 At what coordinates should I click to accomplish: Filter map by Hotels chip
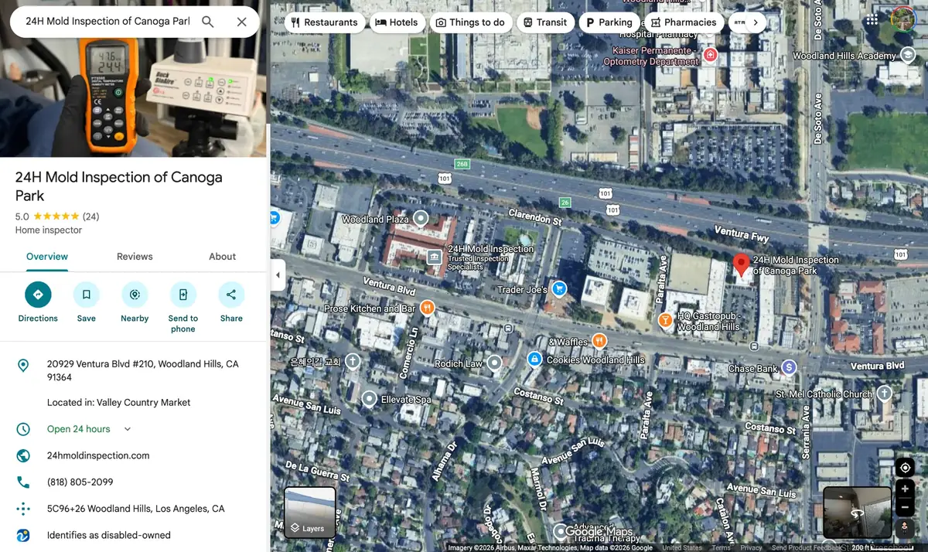pos(397,22)
